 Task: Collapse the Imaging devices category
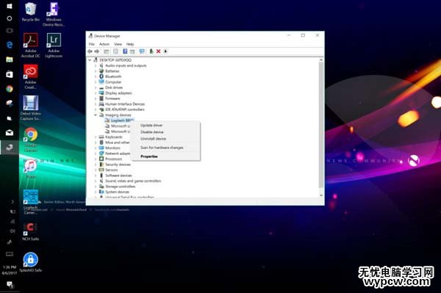pos(96,115)
